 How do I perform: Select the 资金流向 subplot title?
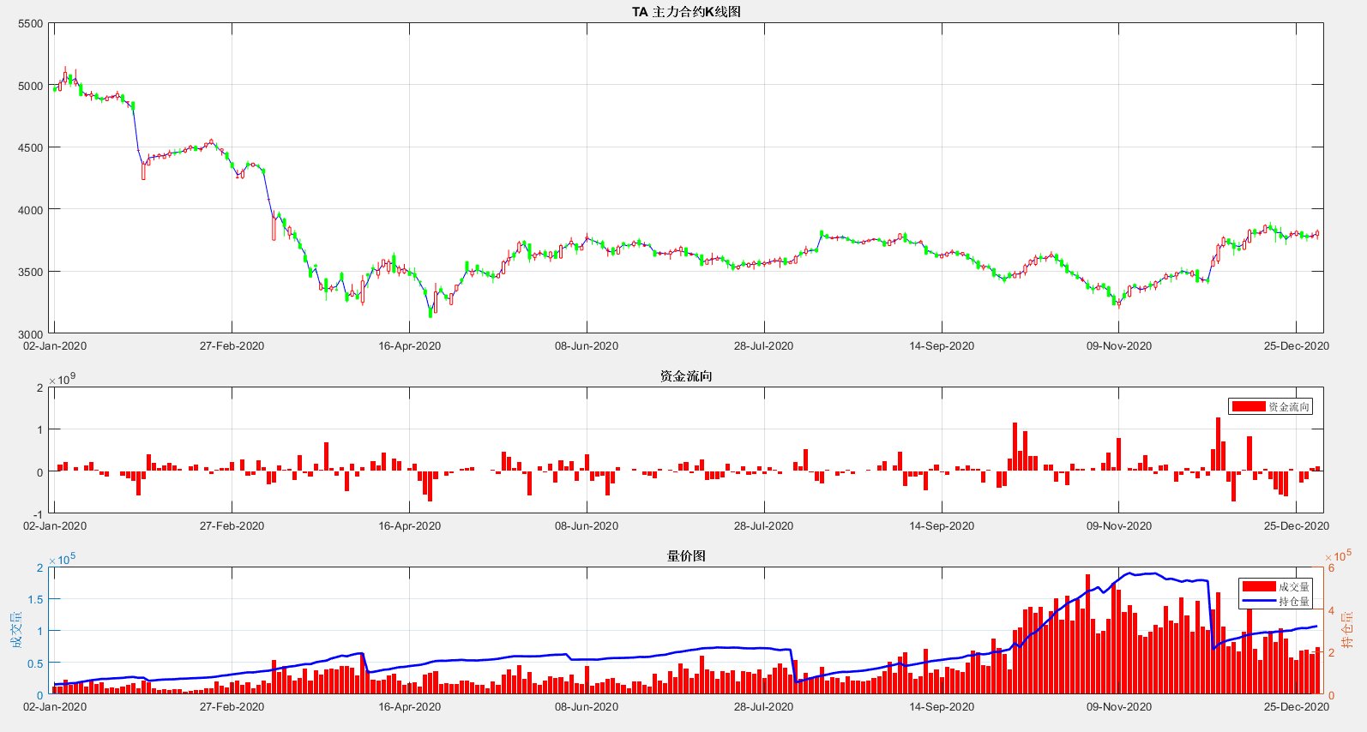(x=686, y=376)
